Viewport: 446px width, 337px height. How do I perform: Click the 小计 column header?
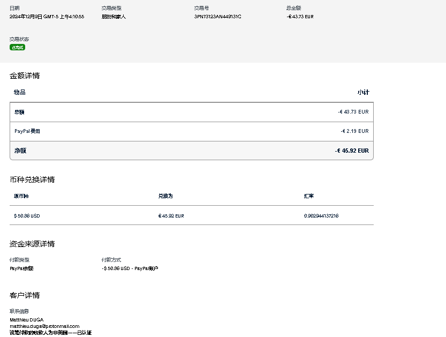pyautogui.click(x=363, y=92)
